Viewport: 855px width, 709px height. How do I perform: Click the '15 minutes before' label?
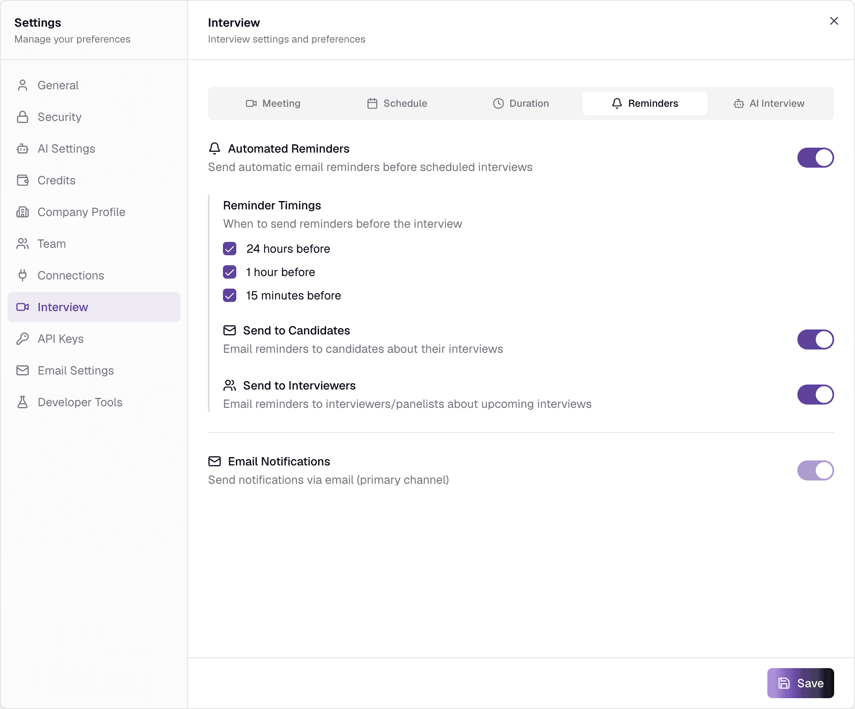pyautogui.click(x=293, y=295)
